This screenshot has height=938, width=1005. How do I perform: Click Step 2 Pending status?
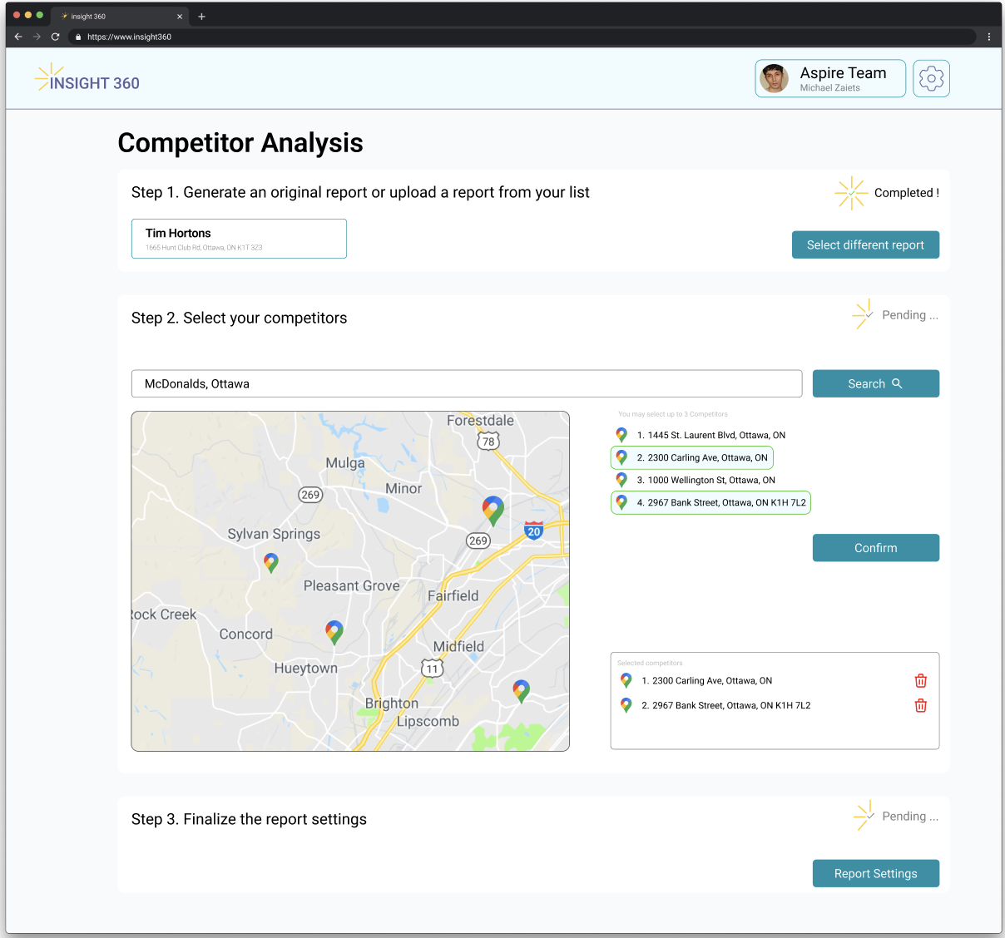point(895,315)
